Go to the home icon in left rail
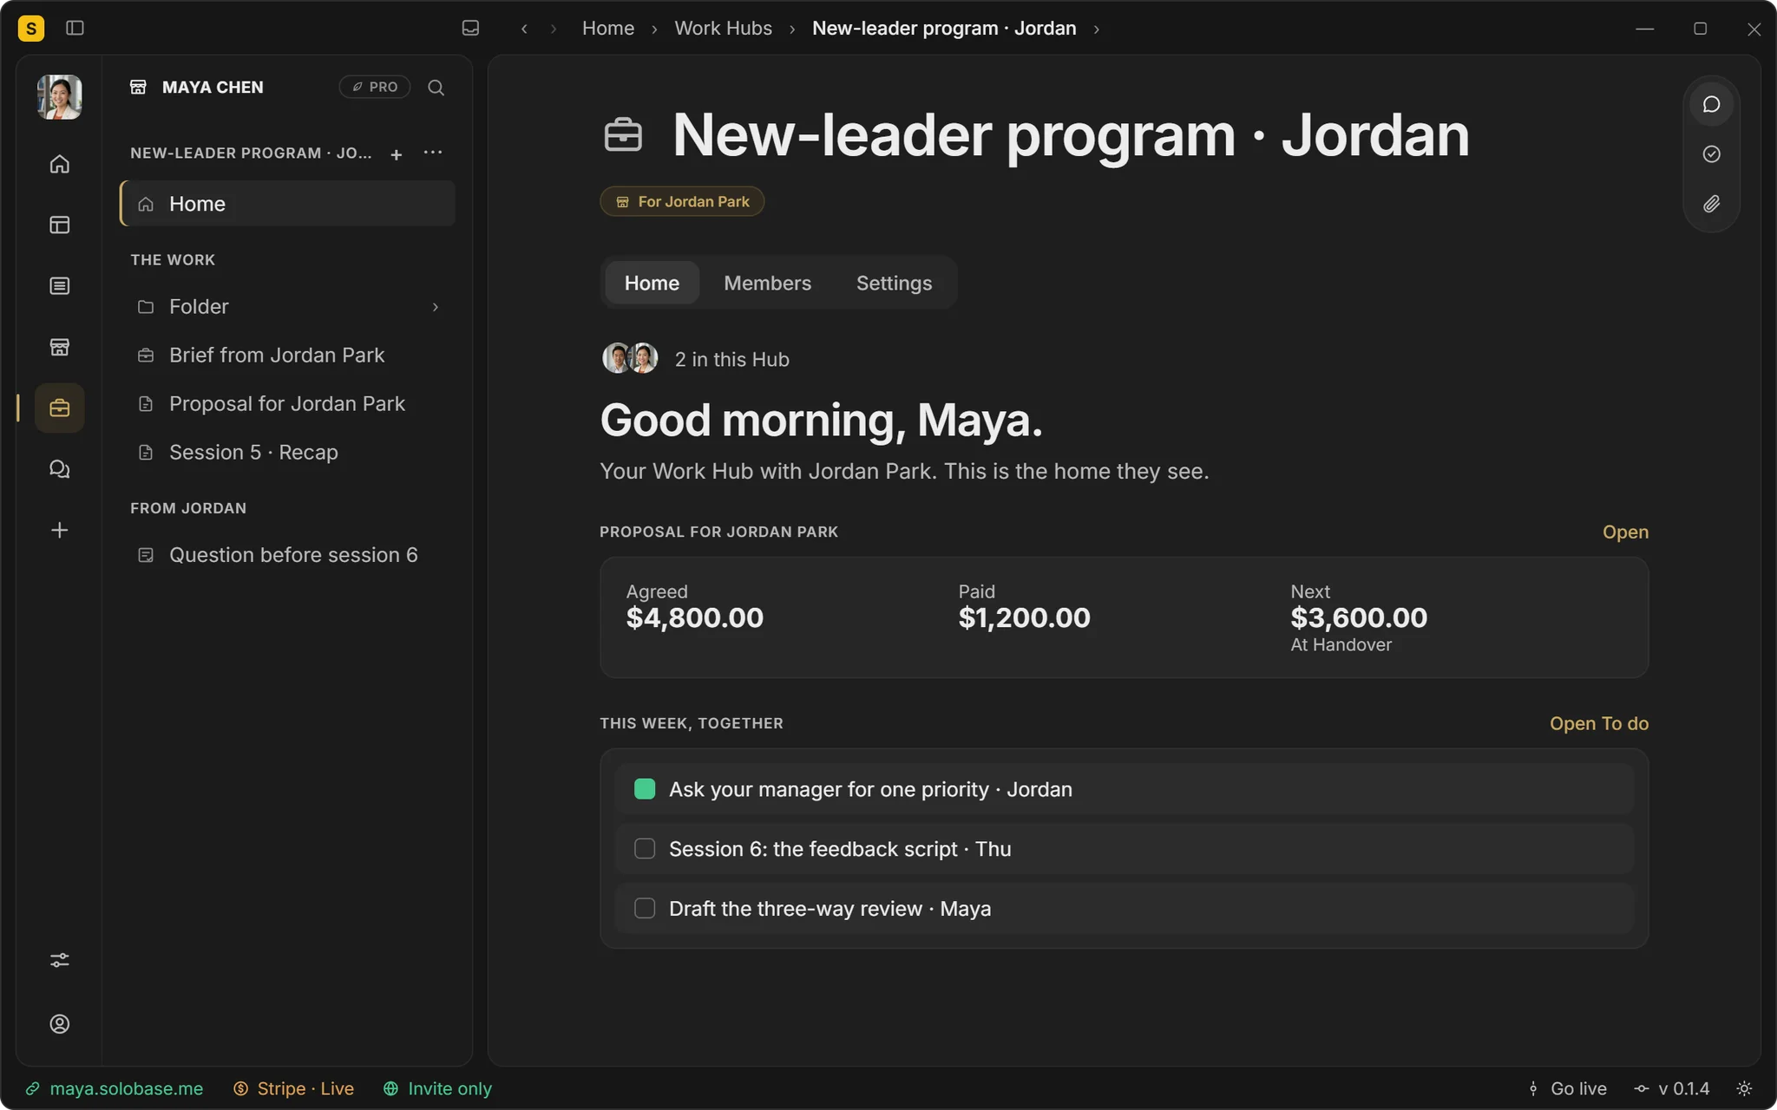Viewport: 1777px width, 1110px height. 60,164
